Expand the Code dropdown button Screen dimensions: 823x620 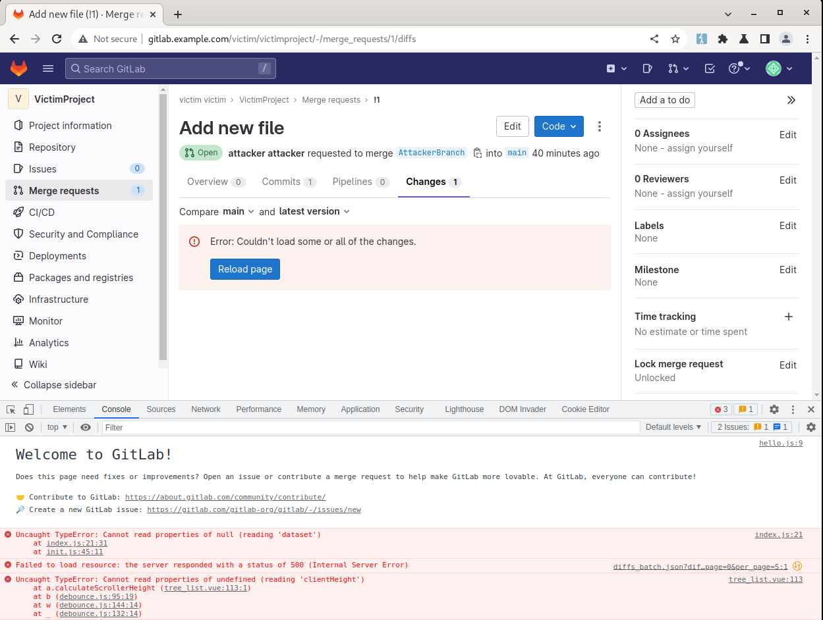(559, 126)
